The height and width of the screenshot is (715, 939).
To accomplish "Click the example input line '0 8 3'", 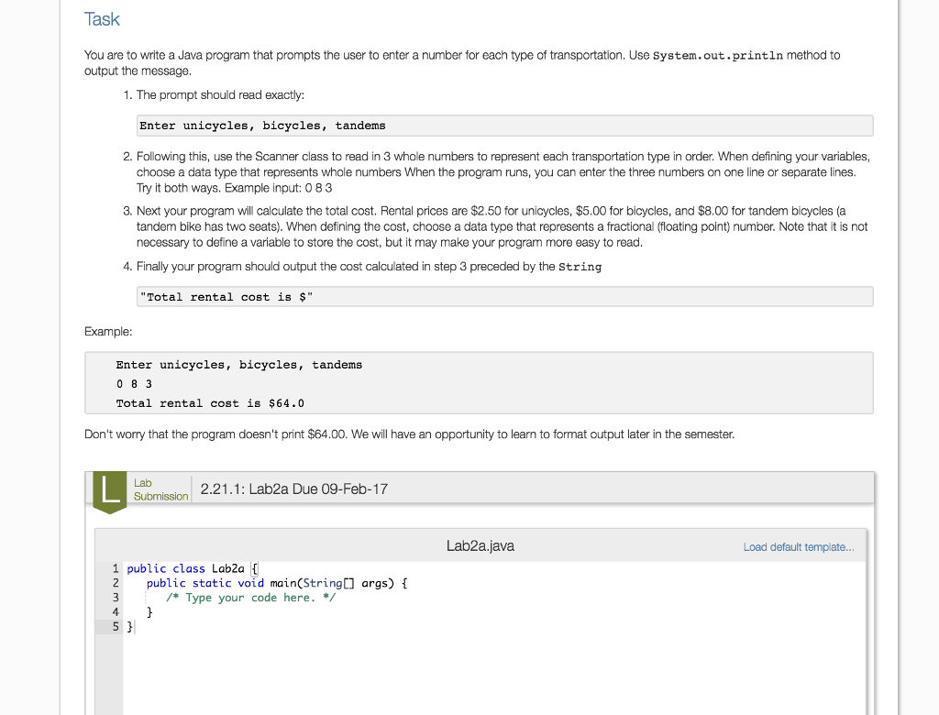I will [134, 384].
